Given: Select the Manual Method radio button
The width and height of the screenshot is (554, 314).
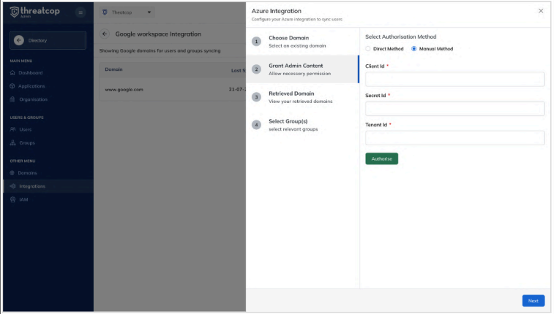Looking at the screenshot, I should [414, 49].
